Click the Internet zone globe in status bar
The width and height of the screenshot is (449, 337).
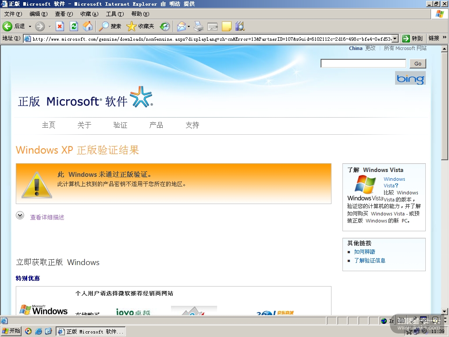tap(384, 321)
